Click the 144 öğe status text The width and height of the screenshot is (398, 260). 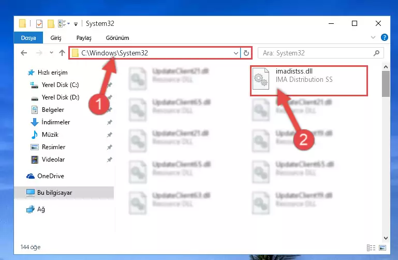(x=31, y=247)
